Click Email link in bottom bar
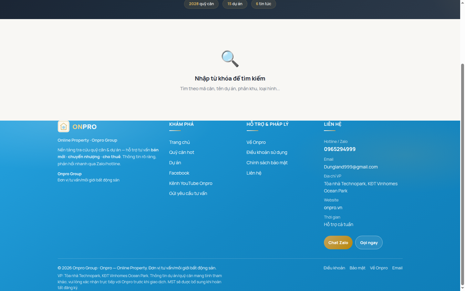Screen dimensions: 465x291 (397, 268)
